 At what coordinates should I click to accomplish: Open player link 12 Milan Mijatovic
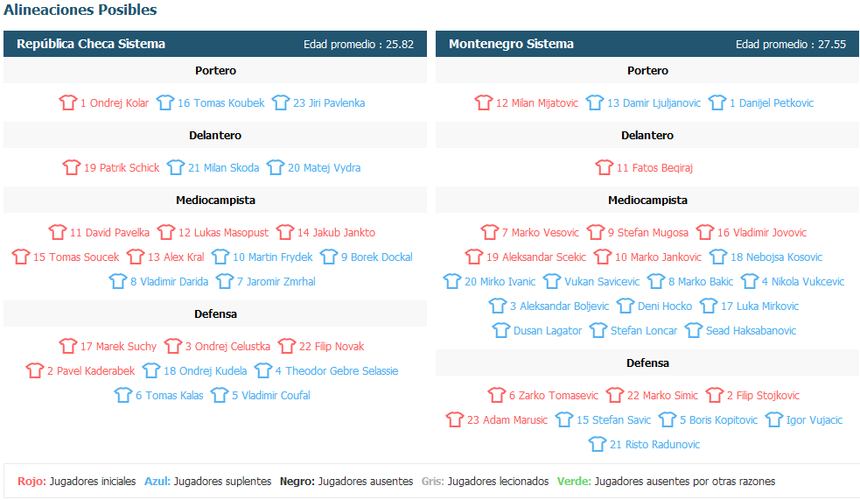pos(537,102)
